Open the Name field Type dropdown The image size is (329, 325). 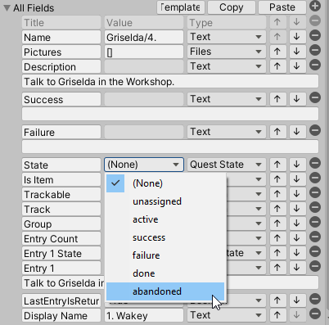(x=227, y=37)
